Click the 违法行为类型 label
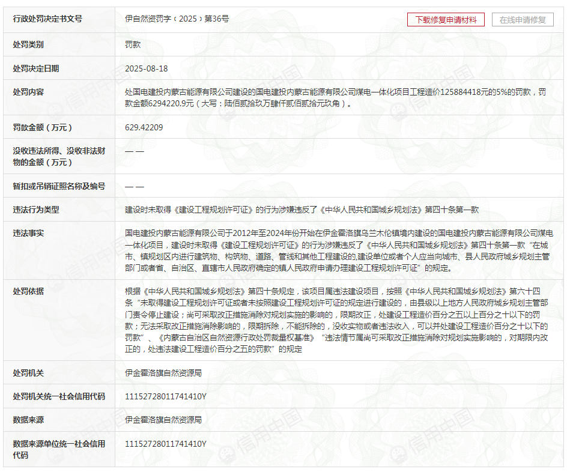This screenshot has width=567, height=472. tap(36, 210)
